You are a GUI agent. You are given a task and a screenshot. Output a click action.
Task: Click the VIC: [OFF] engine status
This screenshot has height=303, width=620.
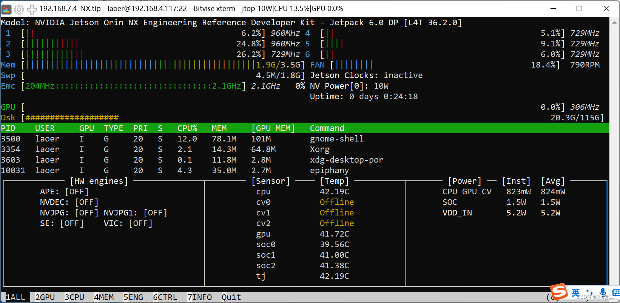(x=128, y=223)
